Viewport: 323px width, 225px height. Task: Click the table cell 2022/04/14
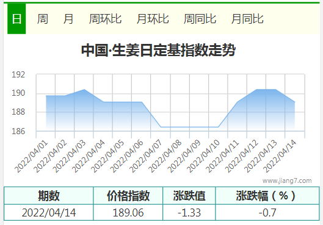coord(49,213)
